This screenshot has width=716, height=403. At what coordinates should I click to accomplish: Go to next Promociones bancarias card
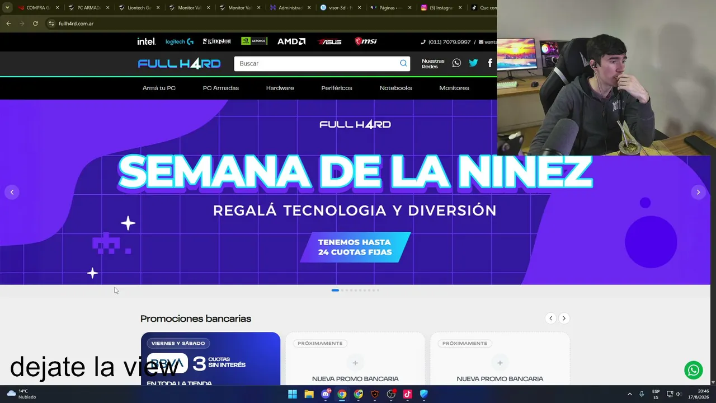[x=564, y=318]
